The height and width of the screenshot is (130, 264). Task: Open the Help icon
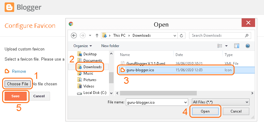[x=247, y=46]
